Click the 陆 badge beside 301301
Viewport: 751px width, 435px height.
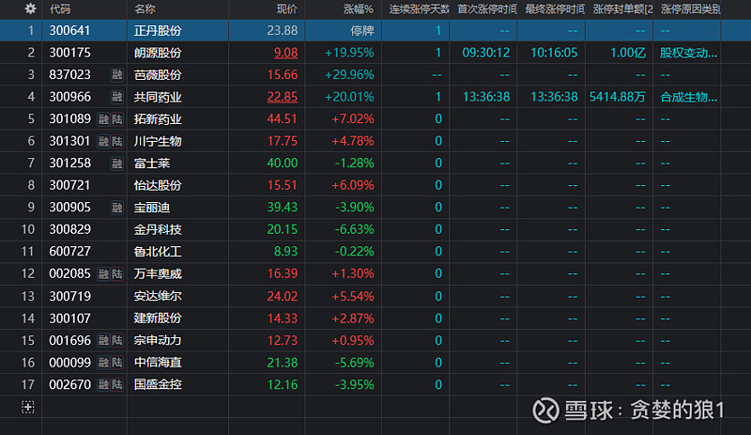[117, 141]
